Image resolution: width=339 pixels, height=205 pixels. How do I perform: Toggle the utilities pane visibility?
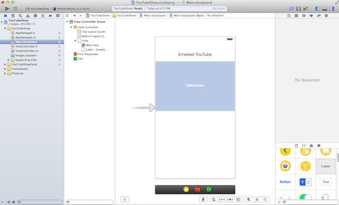[x=332, y=8]
